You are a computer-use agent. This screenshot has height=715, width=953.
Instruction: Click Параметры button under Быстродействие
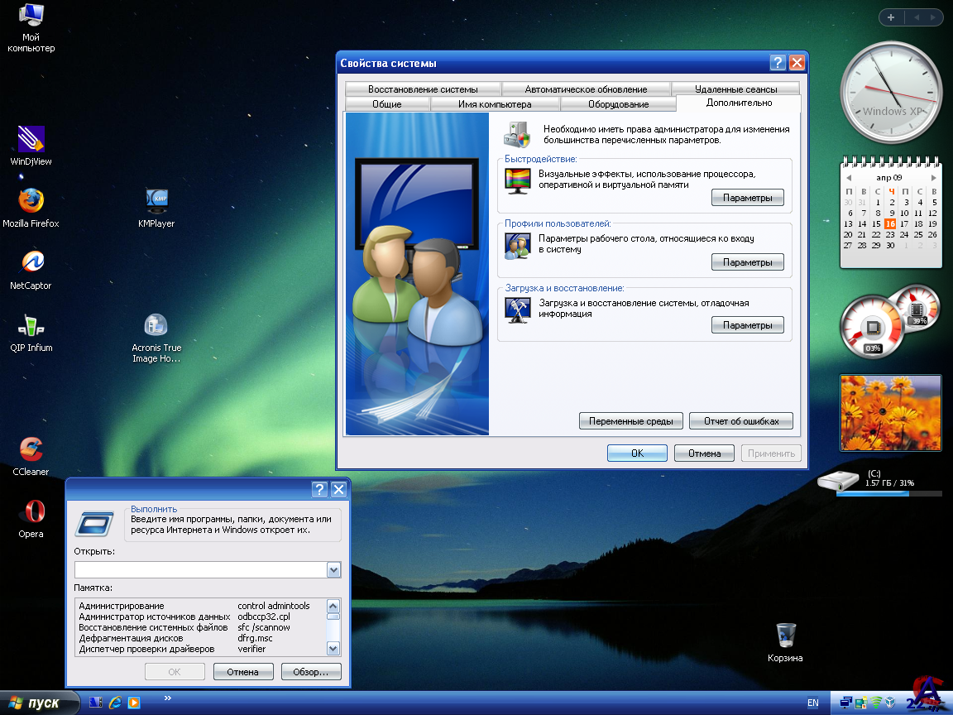[747, 199]
